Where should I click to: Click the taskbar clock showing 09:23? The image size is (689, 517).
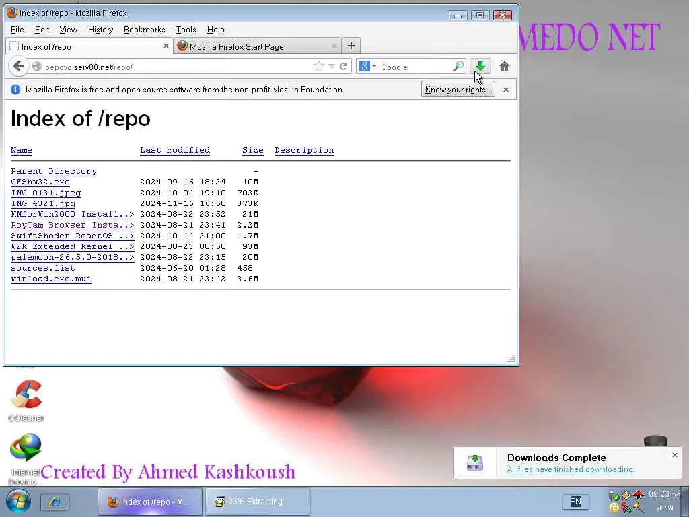click(663, 494)
